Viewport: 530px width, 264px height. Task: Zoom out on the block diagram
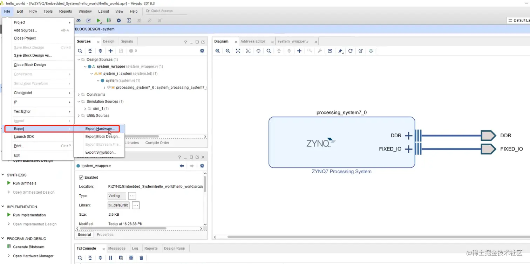pyautogui.click(x=228, y=51)
